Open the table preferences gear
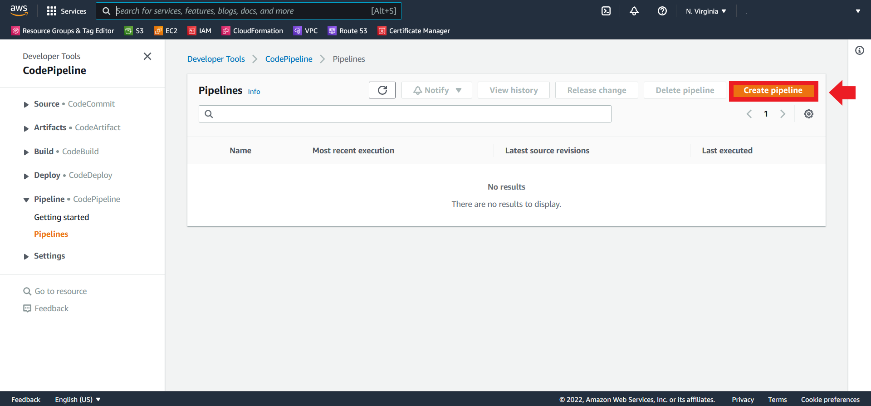871x406 pixels. pos(809,114)
